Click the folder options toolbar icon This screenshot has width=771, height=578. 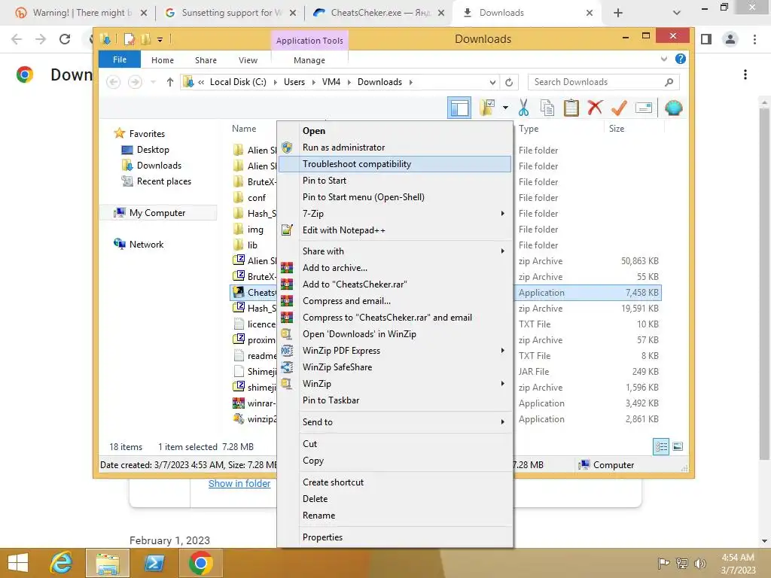point(487,108)
